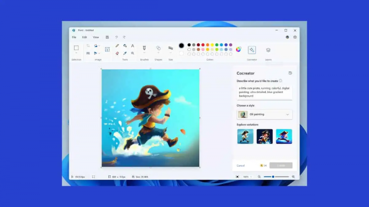The image size is (369, 207).
Task: Pick the pink color swatch
Action: (x=203, y=50)
